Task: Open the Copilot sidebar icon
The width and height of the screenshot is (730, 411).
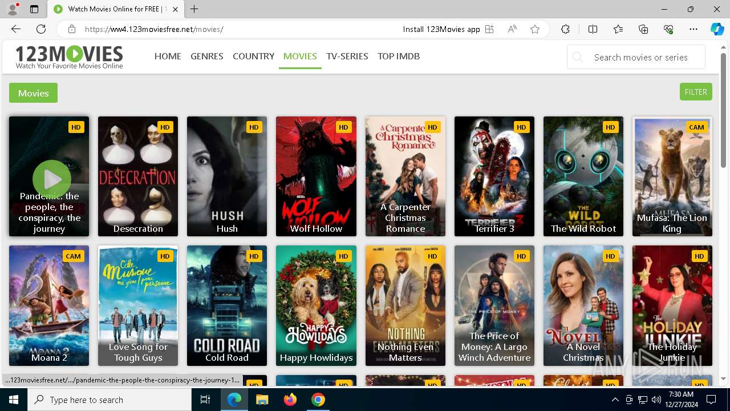Action: click(x=717, y=29)
